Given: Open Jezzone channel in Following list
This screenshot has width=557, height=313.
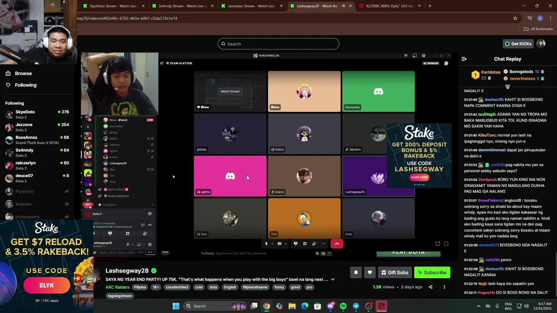Looking at the screenshot, I should (x=37, y=127).
